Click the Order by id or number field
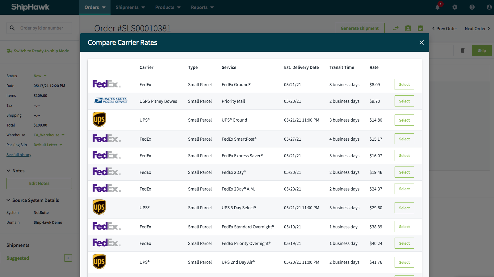494x277 pixels. tap(43, 28)
